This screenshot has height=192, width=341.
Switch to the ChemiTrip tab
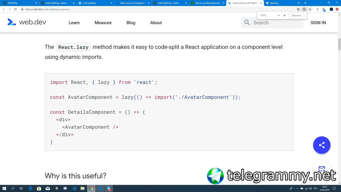(19, 3)
